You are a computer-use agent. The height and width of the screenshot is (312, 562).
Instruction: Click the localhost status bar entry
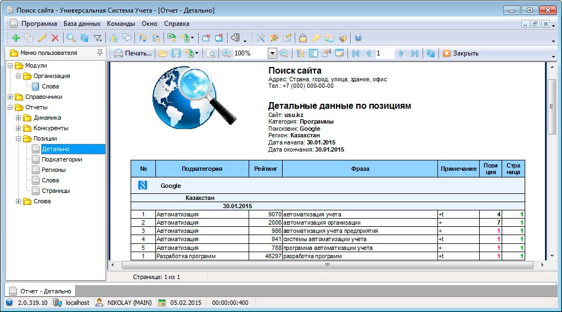(x=77, y=303)
